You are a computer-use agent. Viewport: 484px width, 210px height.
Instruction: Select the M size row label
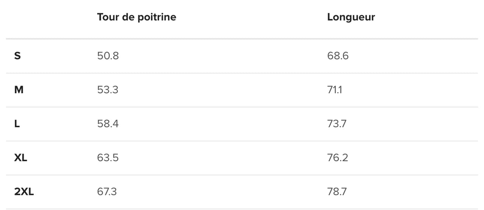coord(19,90)
